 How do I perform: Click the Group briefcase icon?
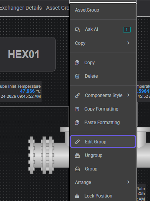tap(77, 169)
